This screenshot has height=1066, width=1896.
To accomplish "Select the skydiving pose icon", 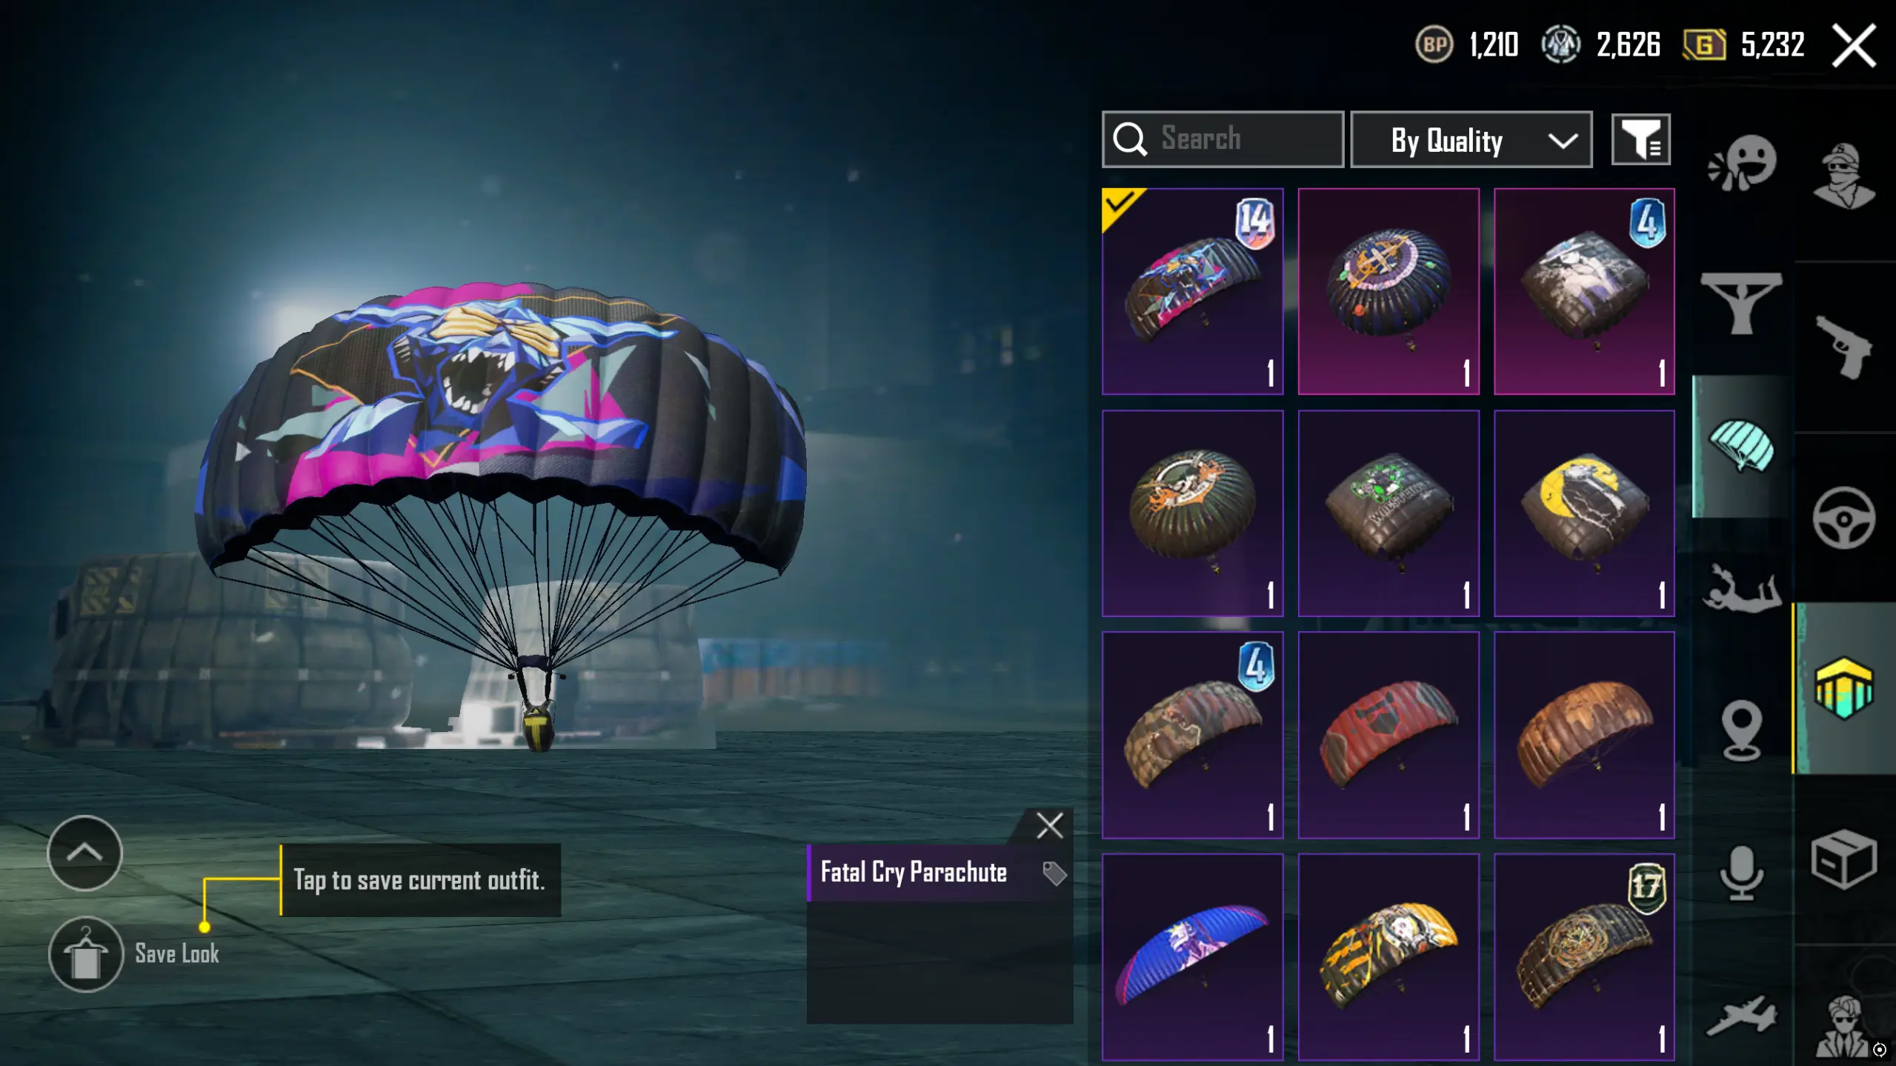I will point(1741,589).
